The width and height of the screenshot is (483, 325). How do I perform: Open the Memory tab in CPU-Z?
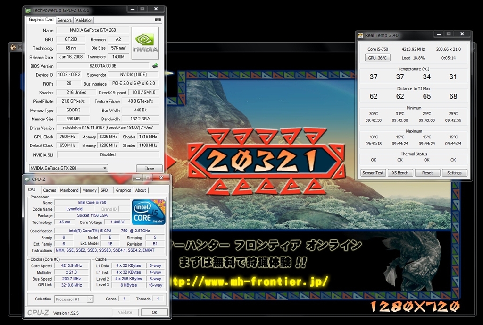coord(89,190)
